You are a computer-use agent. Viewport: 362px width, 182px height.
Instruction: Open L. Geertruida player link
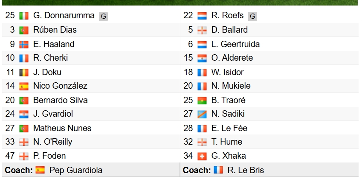pyautogui.click(x=235, y=44)
